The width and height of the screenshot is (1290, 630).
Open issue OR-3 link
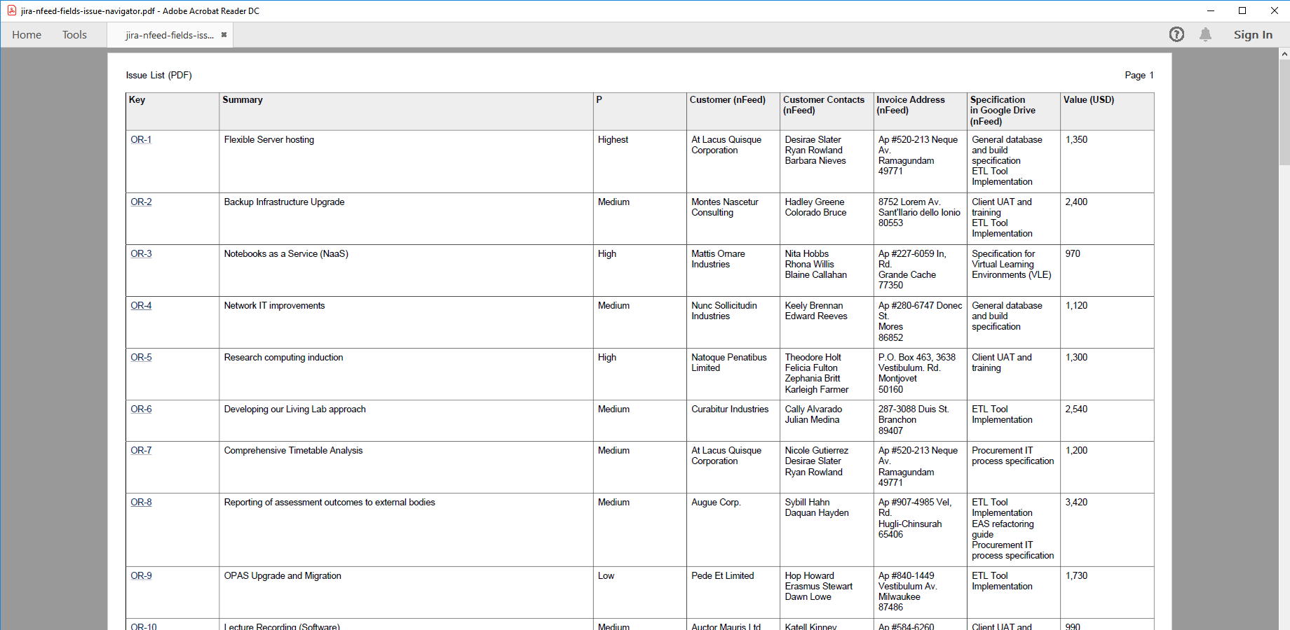141,254
